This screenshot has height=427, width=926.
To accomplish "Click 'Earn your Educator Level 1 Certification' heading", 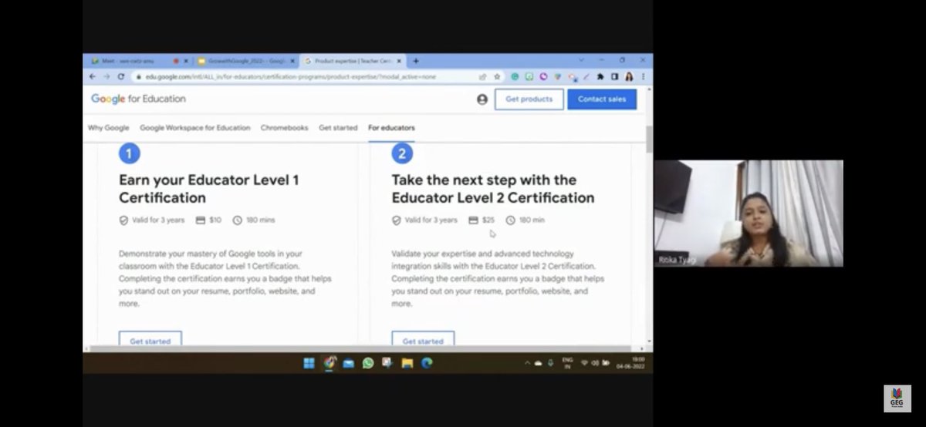I will point(208,189).
